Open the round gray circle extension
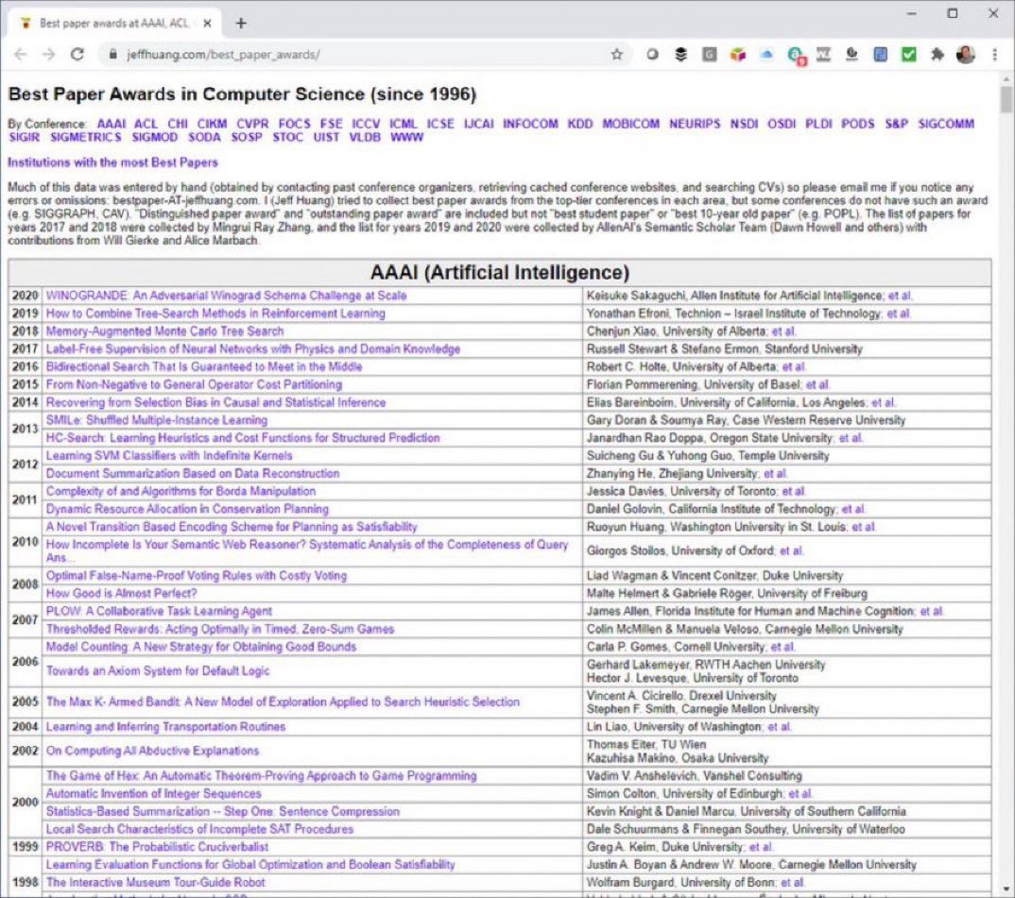The image size is (1015, 898). click(x=652, y=55)
